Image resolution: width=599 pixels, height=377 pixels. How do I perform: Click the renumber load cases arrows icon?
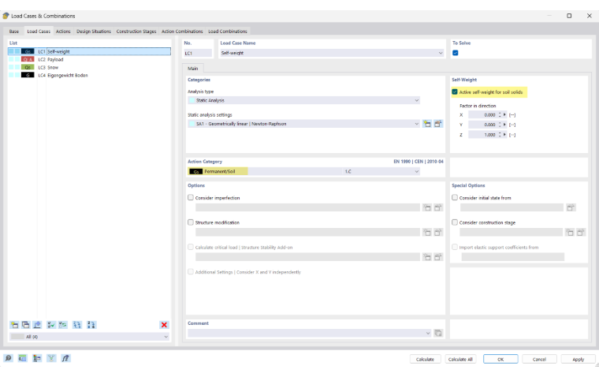(x=77, y=325)
